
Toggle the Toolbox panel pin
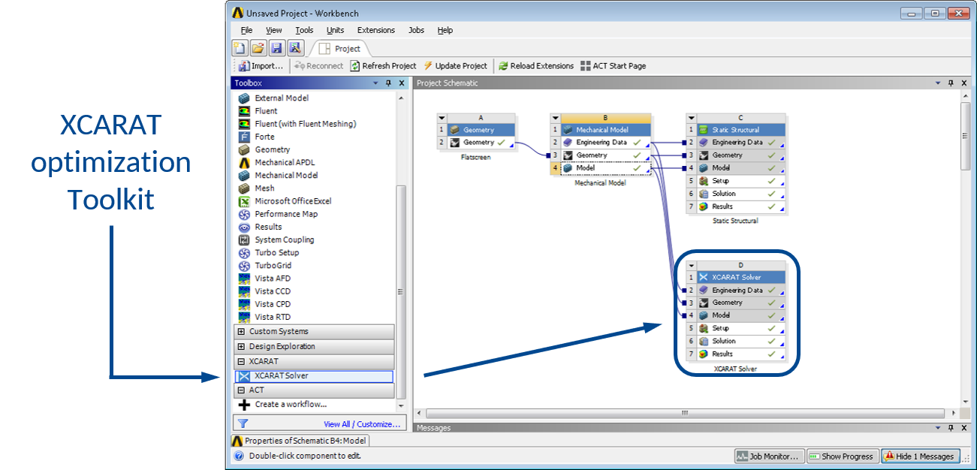(x=389, y=83)
